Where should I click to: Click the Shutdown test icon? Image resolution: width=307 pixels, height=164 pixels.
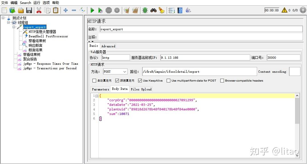[x=117, y=10]
